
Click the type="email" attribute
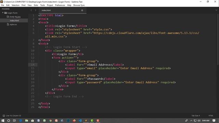[87, 68]
